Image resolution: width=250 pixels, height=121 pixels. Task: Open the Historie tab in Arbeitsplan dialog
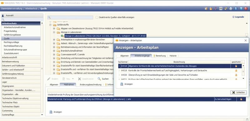173,56
